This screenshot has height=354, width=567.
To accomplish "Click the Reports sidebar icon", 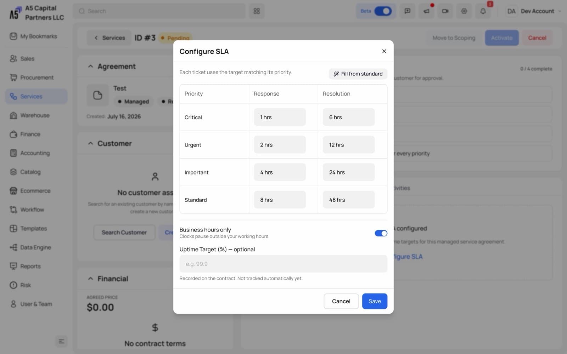I will [x=13, y=266].
